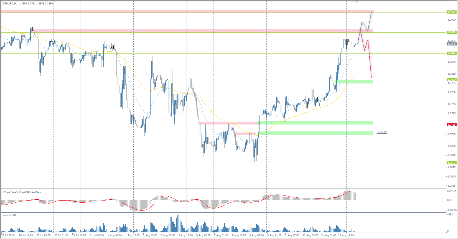The image size is (458, 239).
Task: Click the 12 Aug 09:00 time label
Action: point(311,235)
